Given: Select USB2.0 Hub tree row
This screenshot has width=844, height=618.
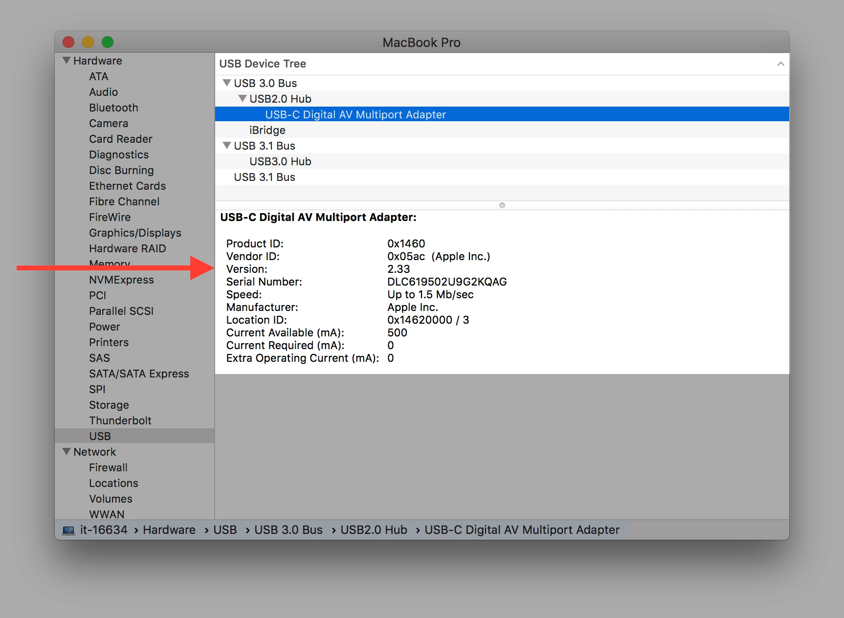Looking at the screenshot, I should 502,99.
